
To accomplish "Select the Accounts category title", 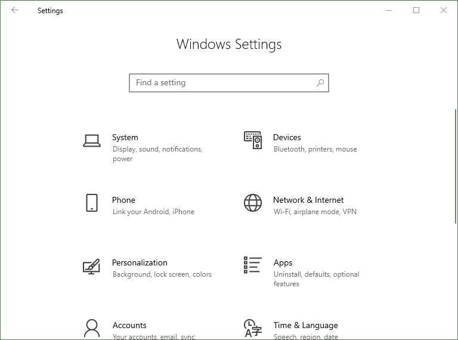I will pos(129,325).
